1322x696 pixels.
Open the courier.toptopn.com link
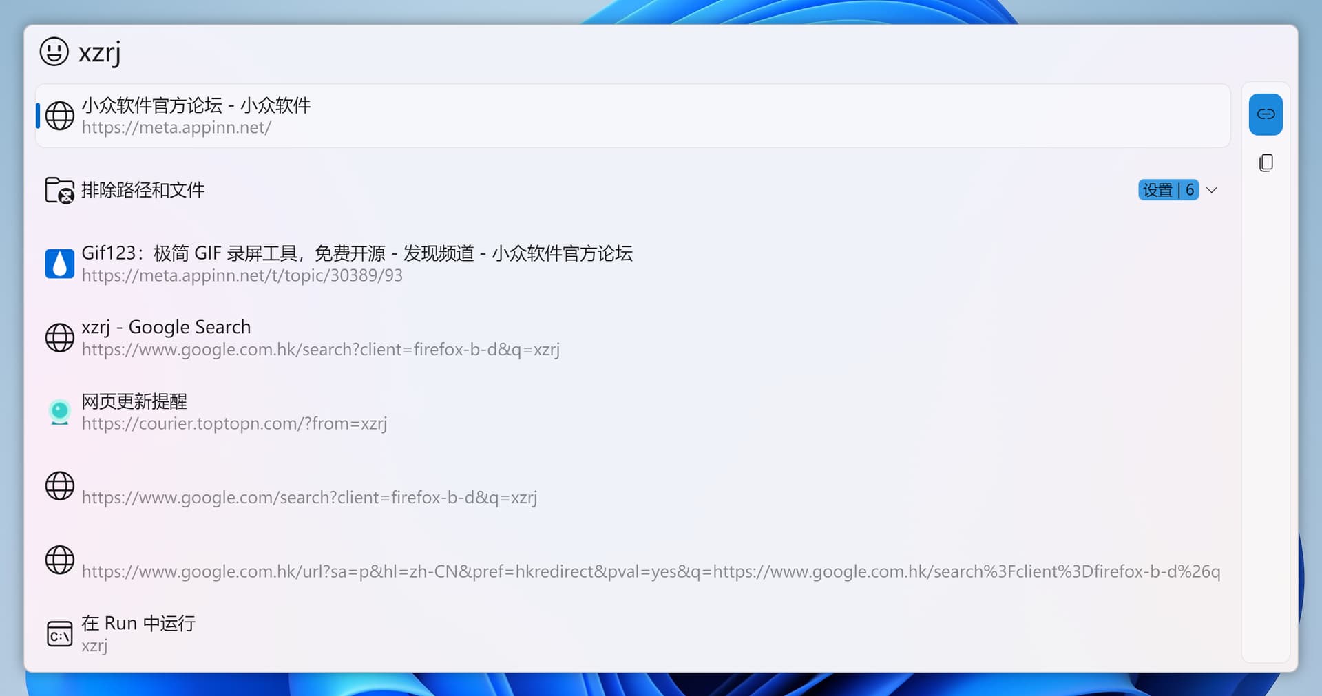tap(234, 424)
